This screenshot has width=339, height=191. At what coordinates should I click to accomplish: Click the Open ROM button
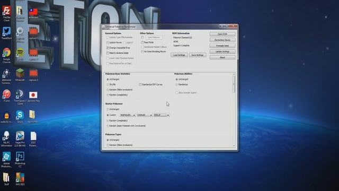pyautogui.click(x=222, y=34)
